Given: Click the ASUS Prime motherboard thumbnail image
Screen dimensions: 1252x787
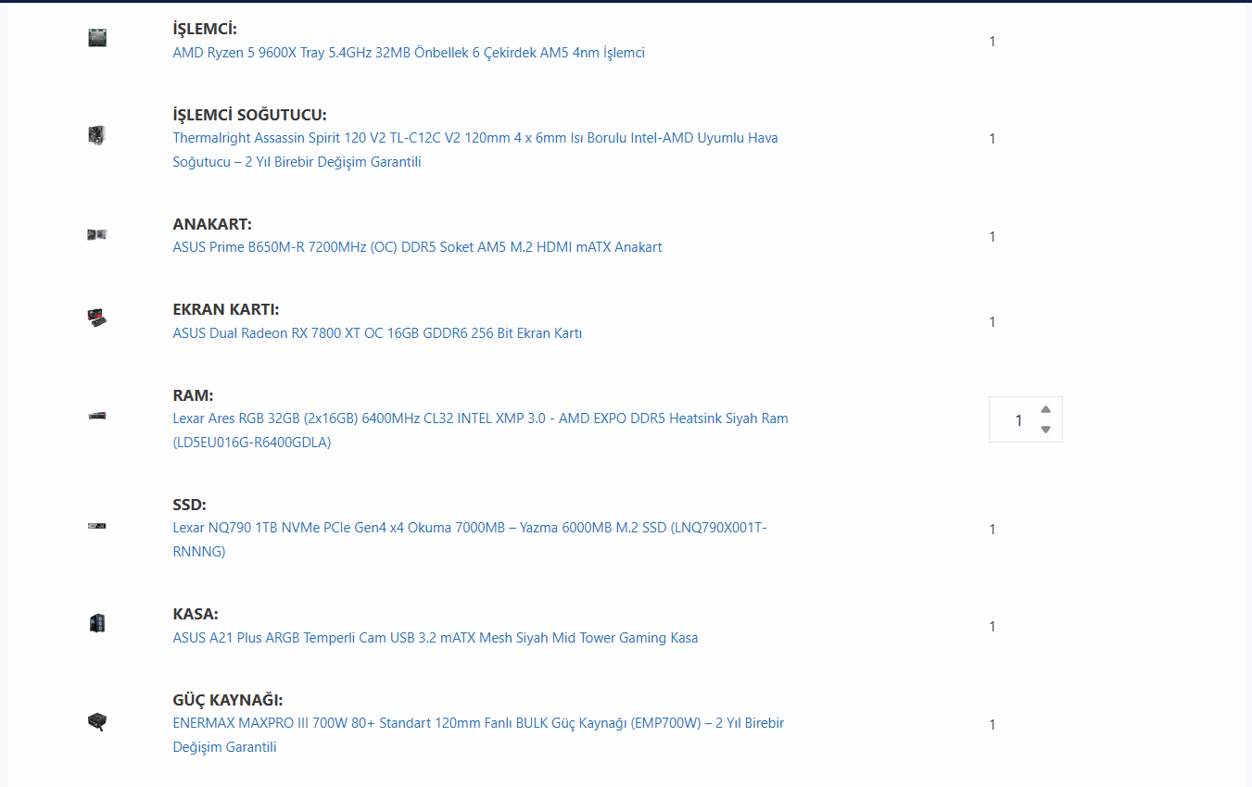Looking at the screenshot, I should pyautogui.click(x=97, y=234).
